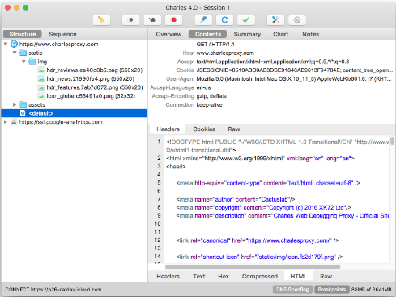Click image icon of icon_globe.c55491a0.png

pos(41,96)
